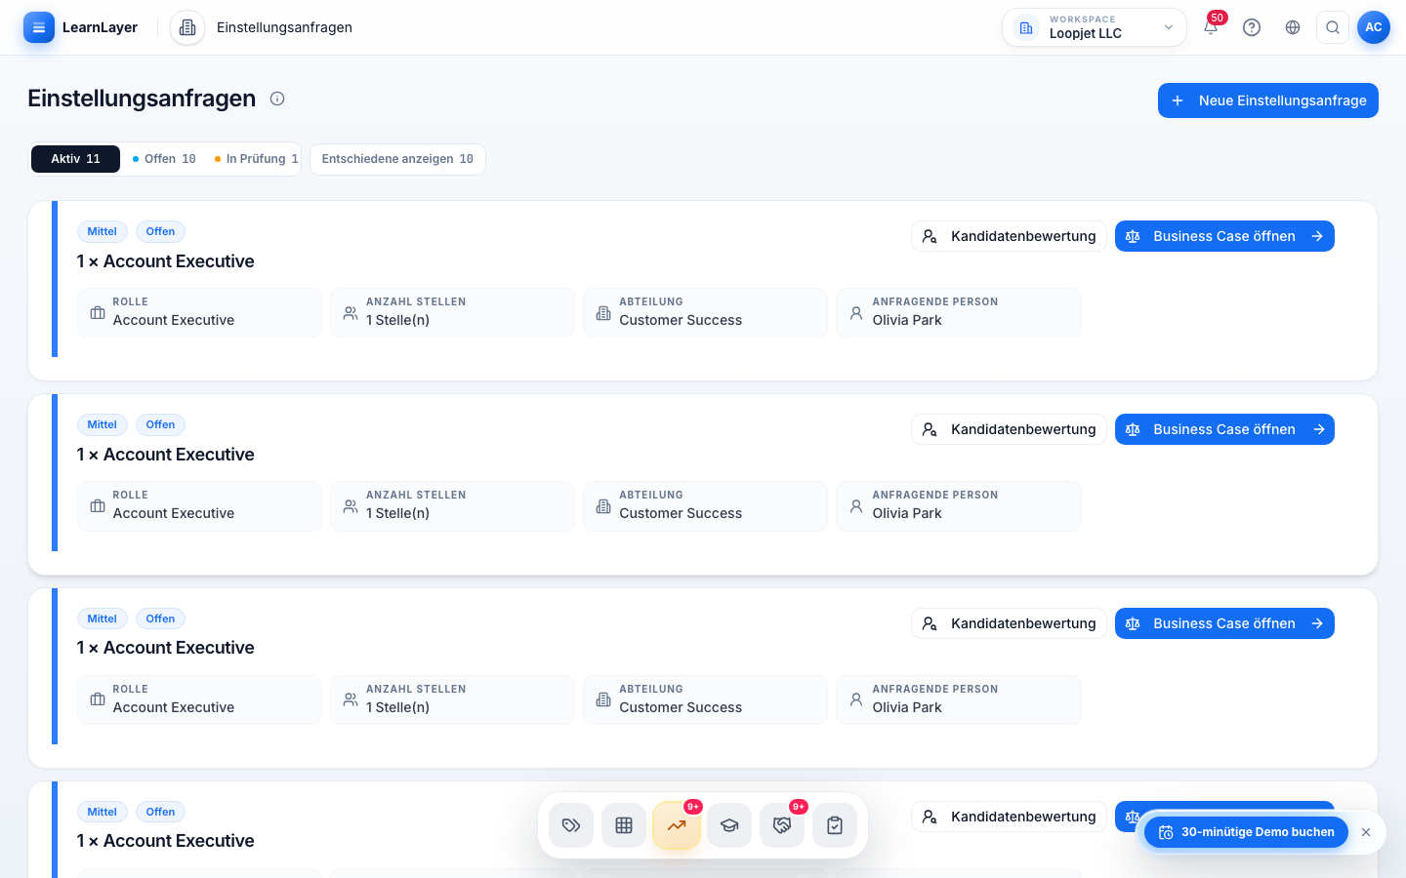Open notifications bell with 50 badge

(x=1211, y=27)
